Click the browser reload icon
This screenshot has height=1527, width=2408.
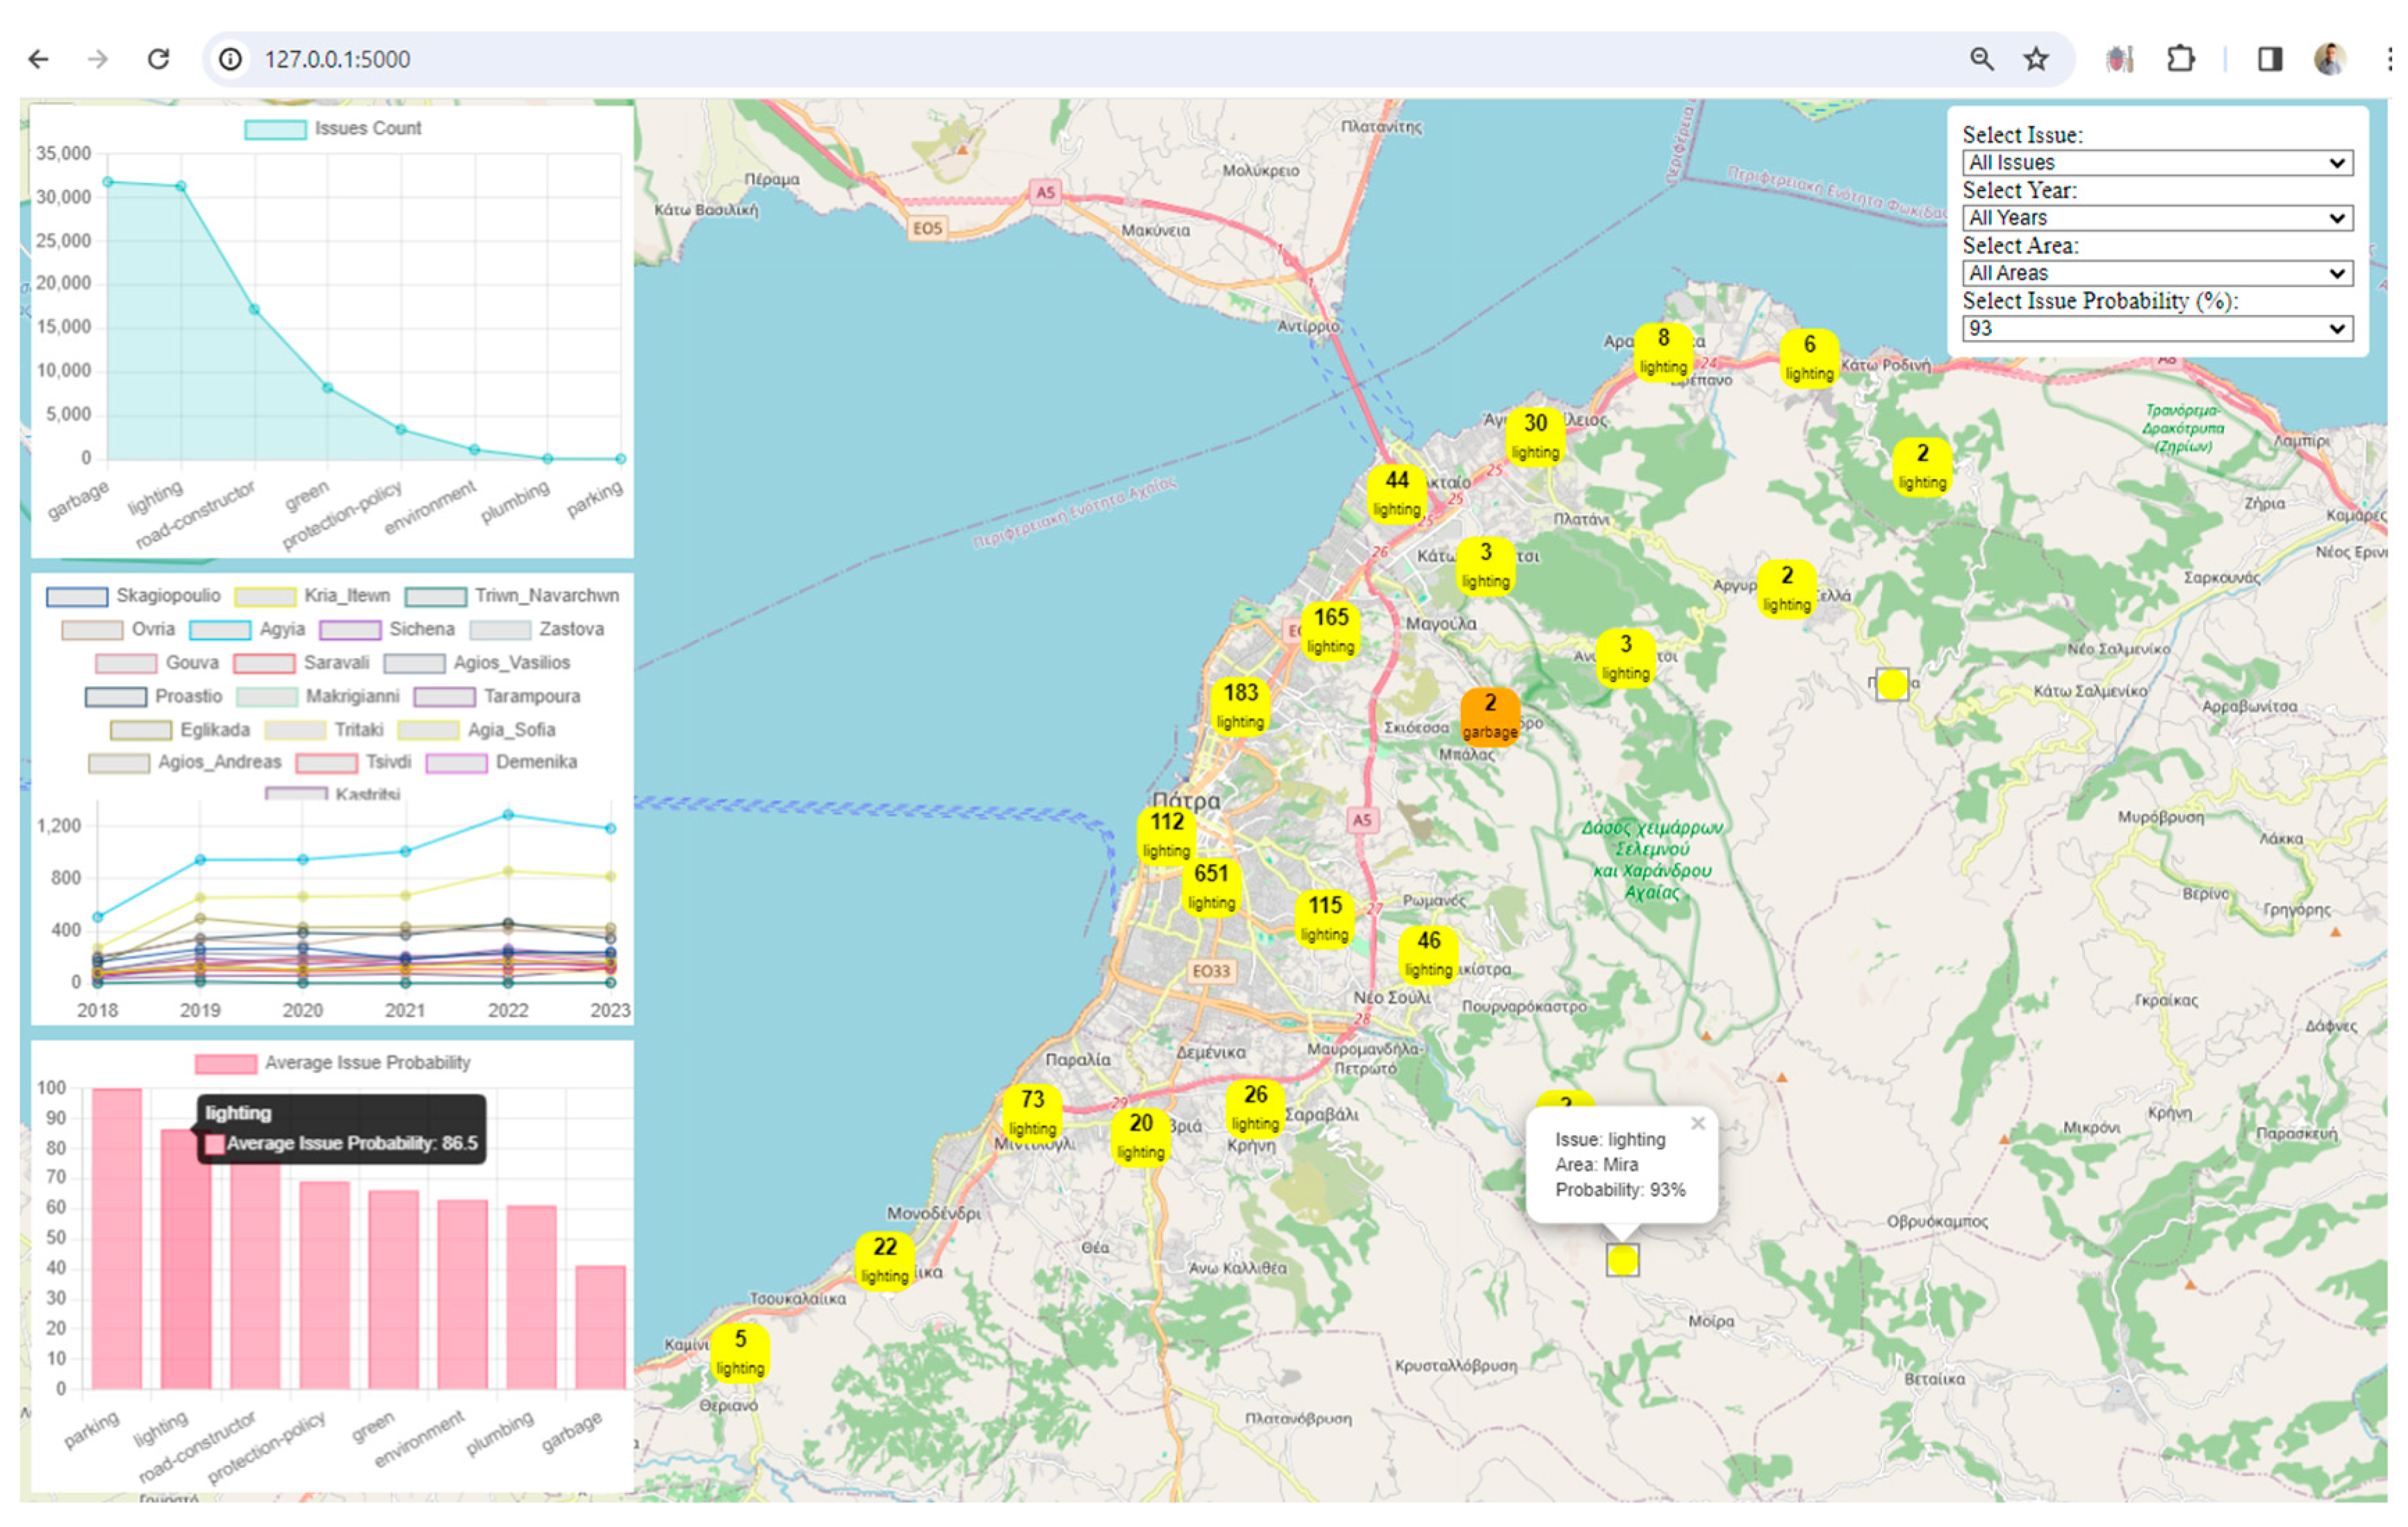158,59
